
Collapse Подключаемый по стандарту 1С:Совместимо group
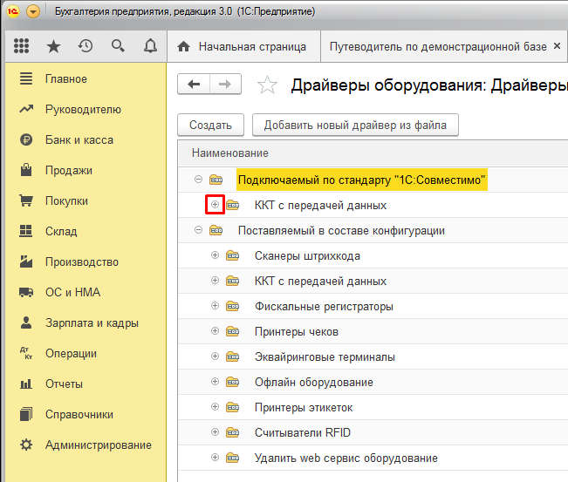(198, 180)
